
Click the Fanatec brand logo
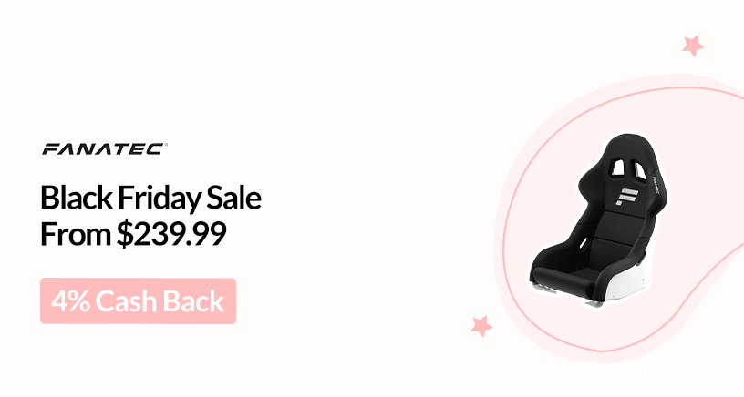(x=104, y=148)
